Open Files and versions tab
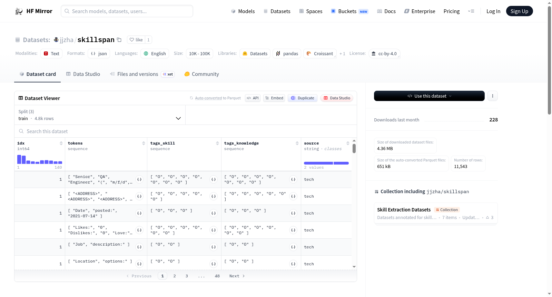552x297 pixels. tap(142, 74)
